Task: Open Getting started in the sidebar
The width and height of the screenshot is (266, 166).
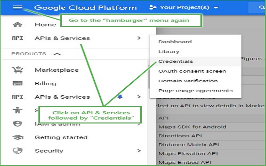Action: (x=61, y=137)
